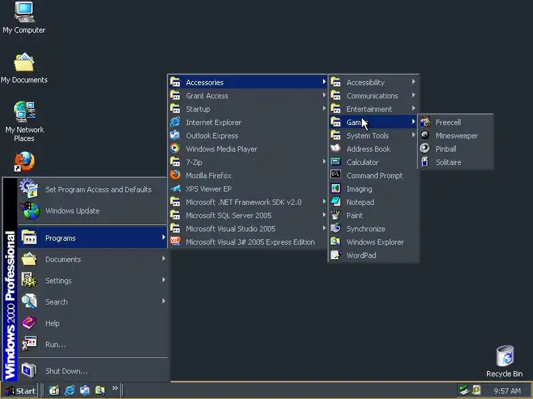Expand the Entertainment submenu arrow
The image size is (533, 399).
[x=413, y=108]
